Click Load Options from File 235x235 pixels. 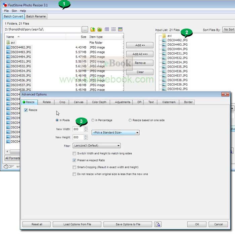[x=77, y=224]
